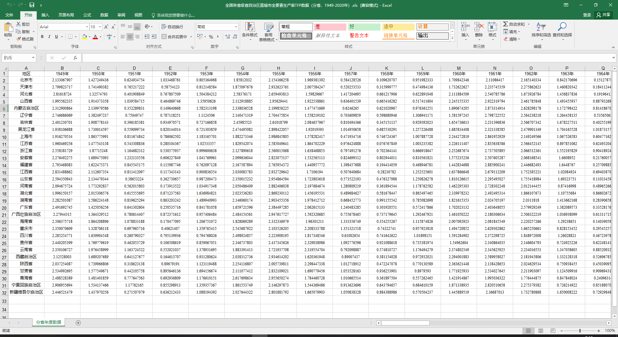This screenshot has height=337, width=618.
Task: Select cell A2 containing 北京市
Action: (26, 80)
